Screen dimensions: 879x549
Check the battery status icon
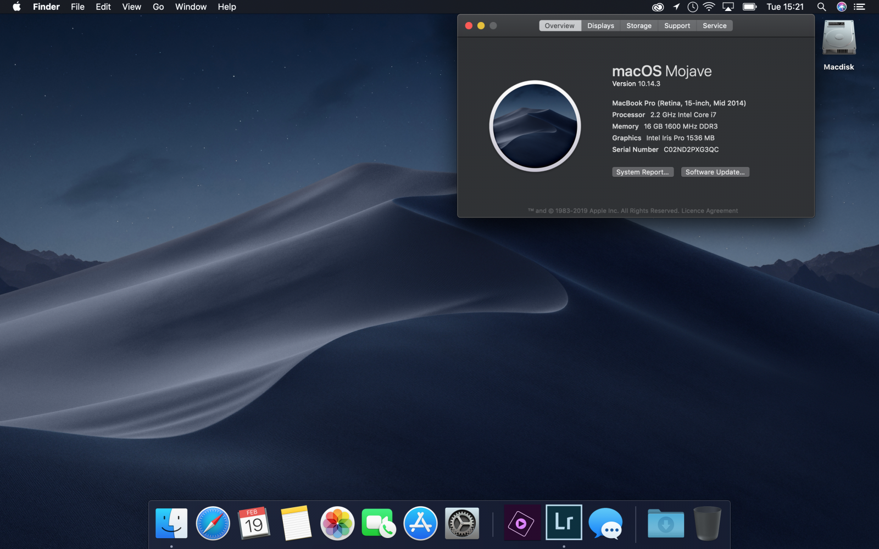pyautogui.click(x=749, y=7)
